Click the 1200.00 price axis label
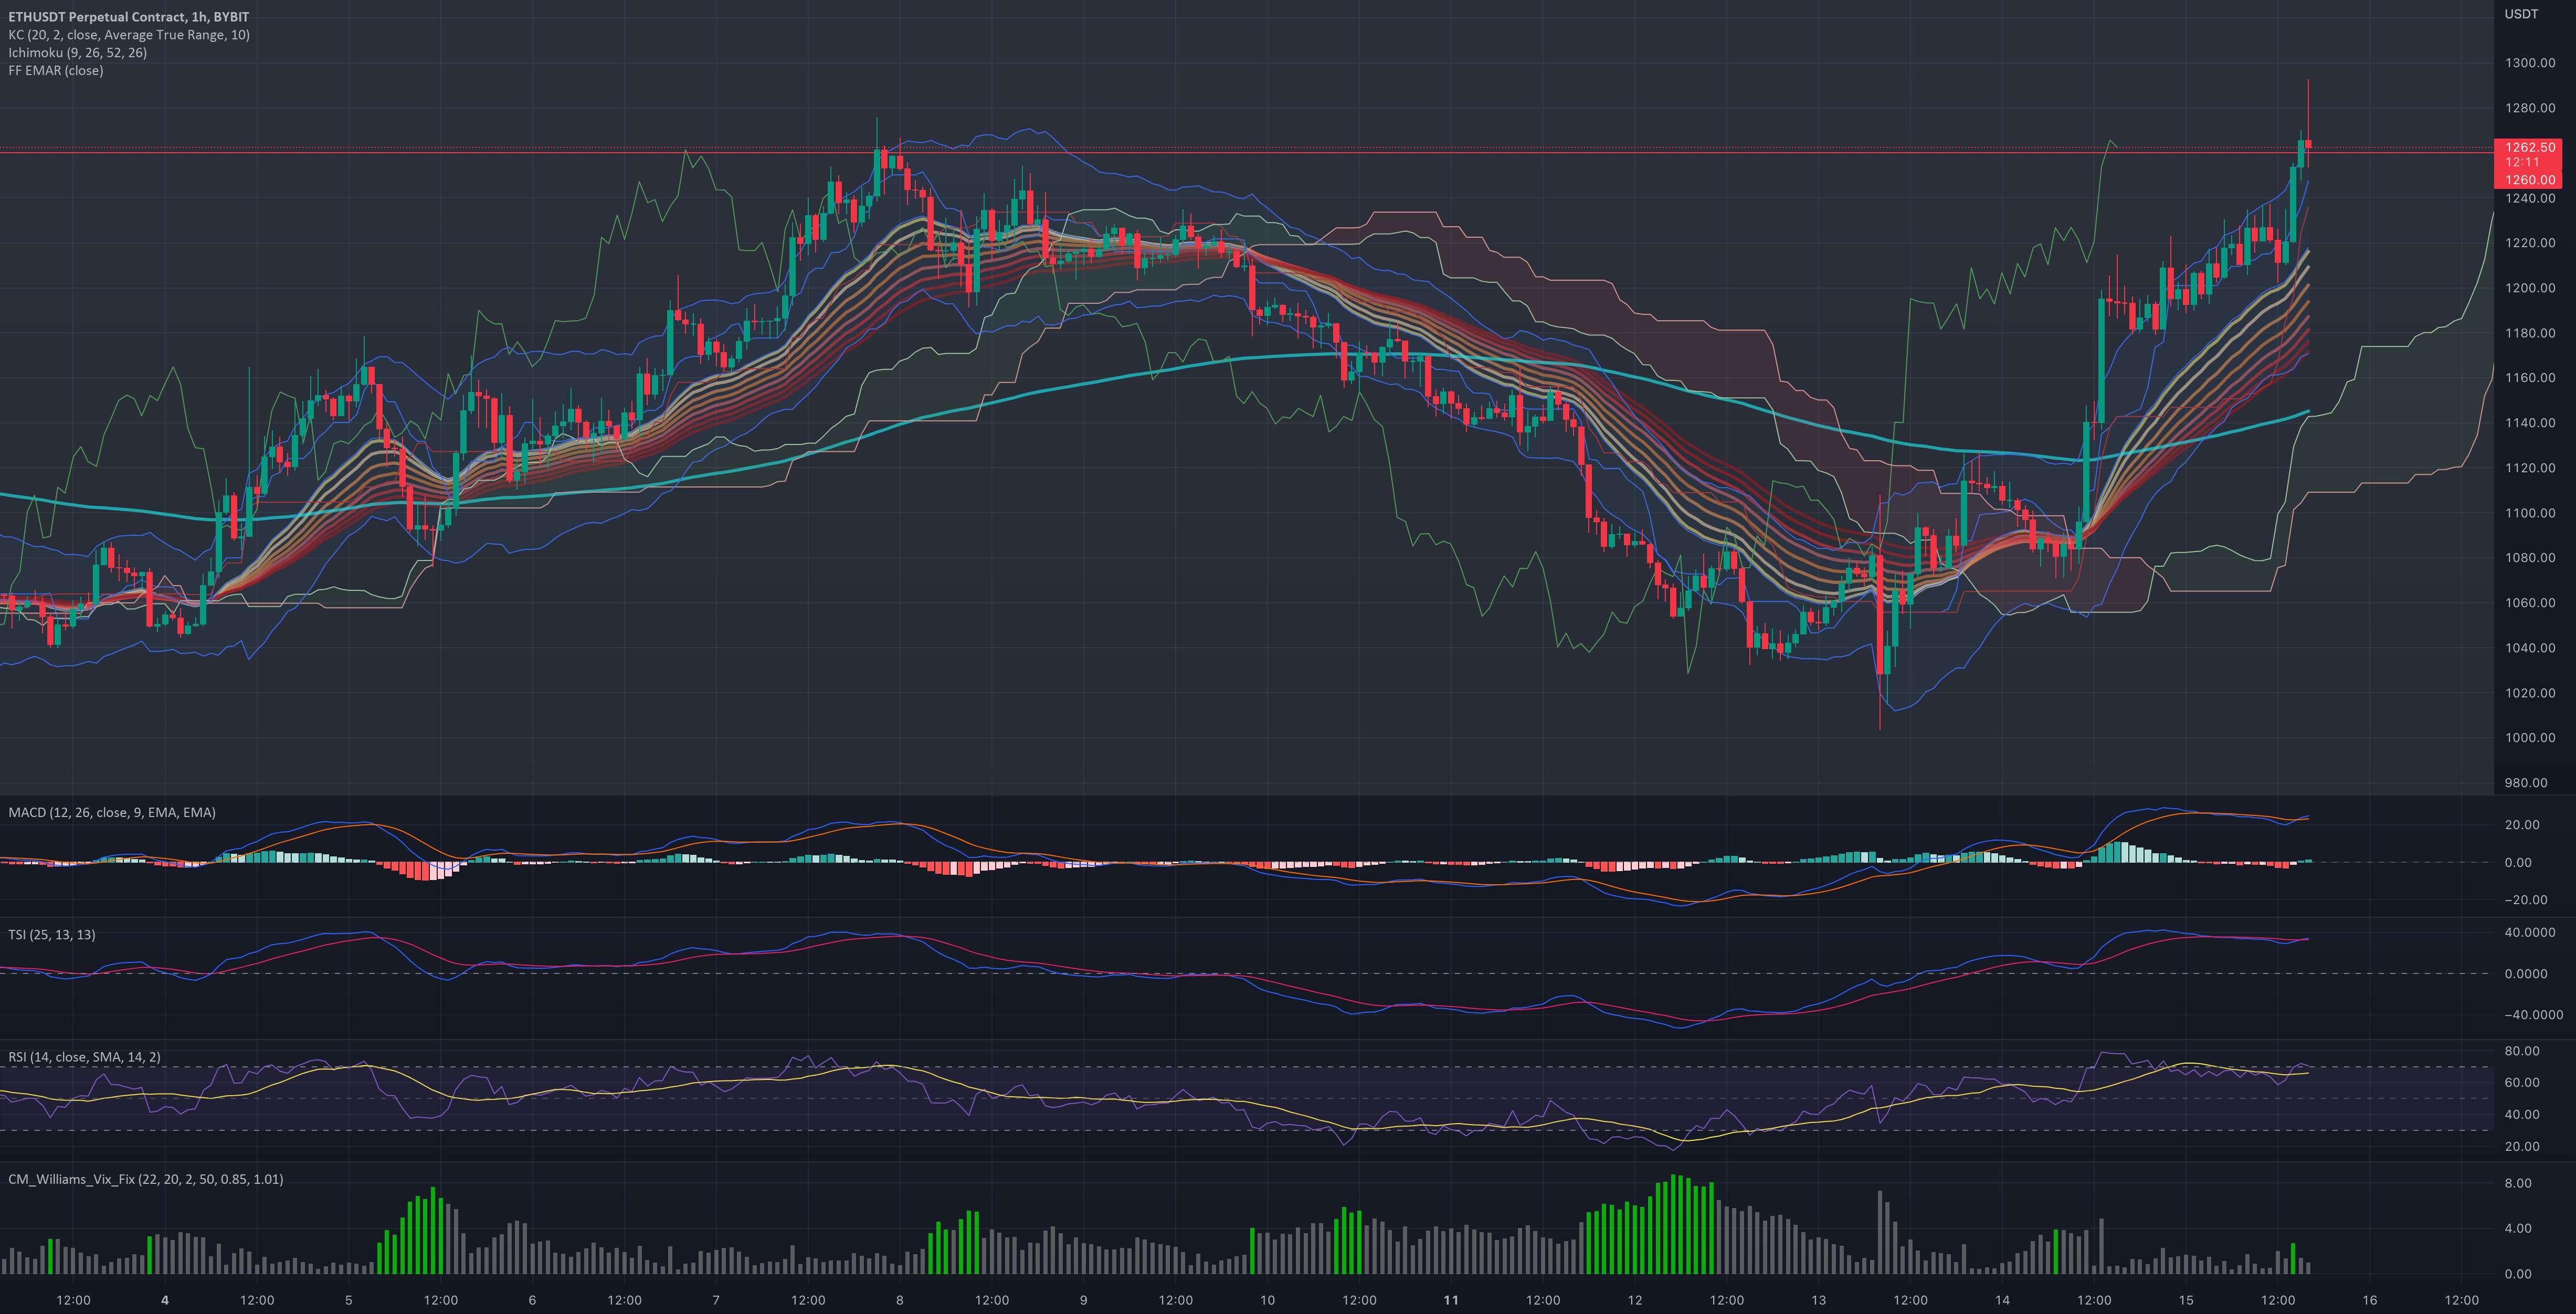2576x1314 pixels. click(x=2530, y=288)
